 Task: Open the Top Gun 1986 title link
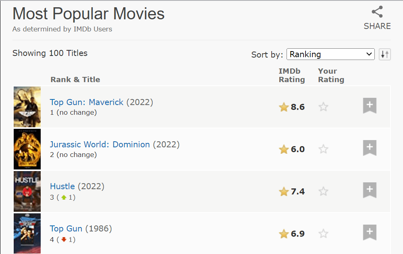pyautogui.click(x=66, y=229)
